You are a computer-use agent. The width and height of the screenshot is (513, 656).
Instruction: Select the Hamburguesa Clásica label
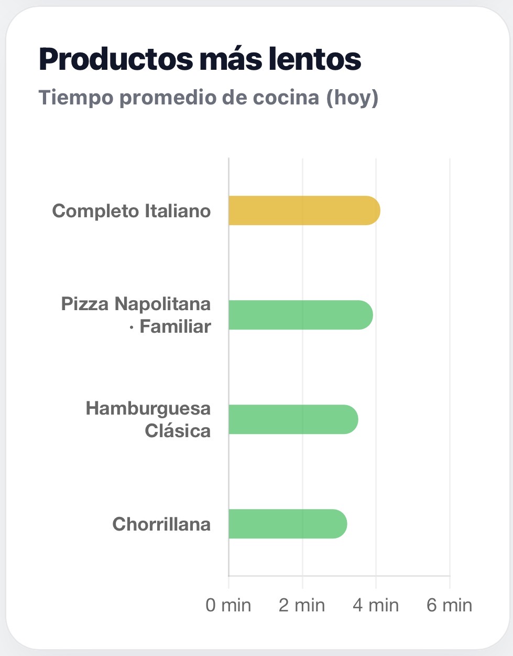(x=148, y=419)
